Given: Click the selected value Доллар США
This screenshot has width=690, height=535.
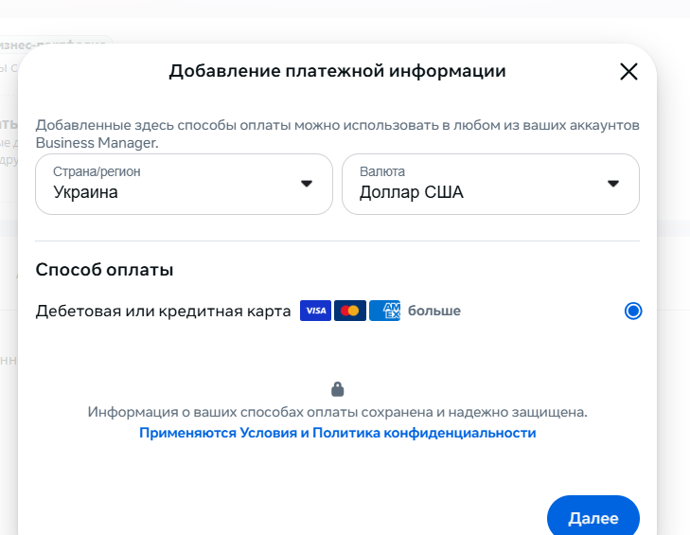Looking at the screenshot, I should [412, 193].
